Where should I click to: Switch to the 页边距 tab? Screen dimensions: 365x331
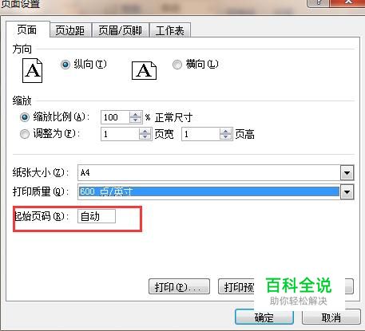click(70, 30)
